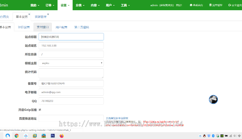Click the 站点标题 input field
Image resolution: width=242 pixels, height=139 pixels.
tap(71, 37)
